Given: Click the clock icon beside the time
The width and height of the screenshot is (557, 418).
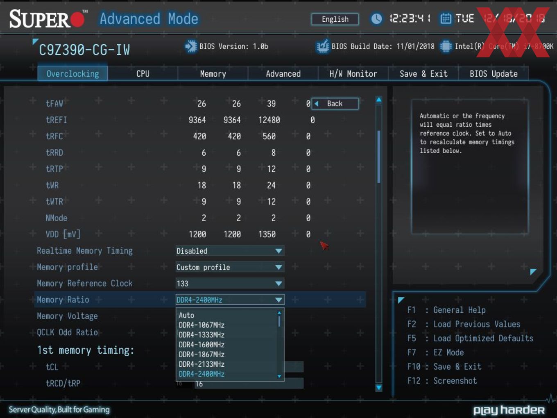Looking at the screenshot, I should click(x=376, y=18).
